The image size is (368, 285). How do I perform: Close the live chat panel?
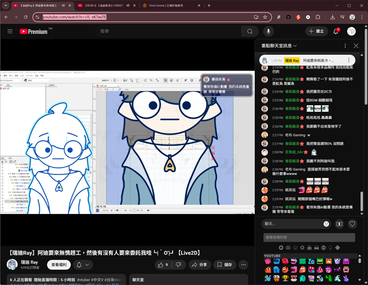coord(356,46)
